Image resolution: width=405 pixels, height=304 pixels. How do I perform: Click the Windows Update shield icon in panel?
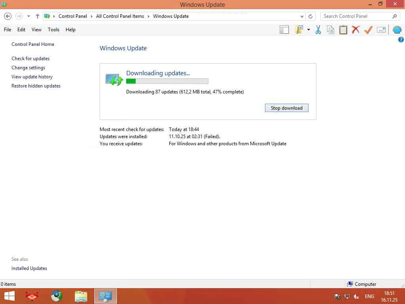(114, 79)
